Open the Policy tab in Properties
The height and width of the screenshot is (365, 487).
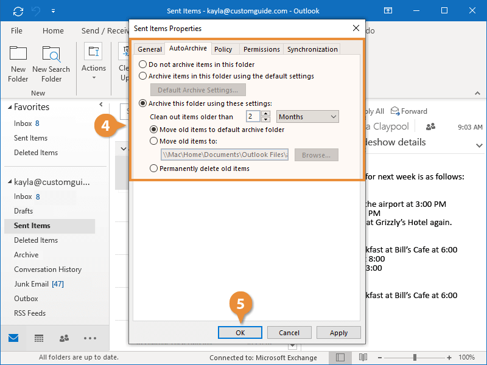(223, 49)
